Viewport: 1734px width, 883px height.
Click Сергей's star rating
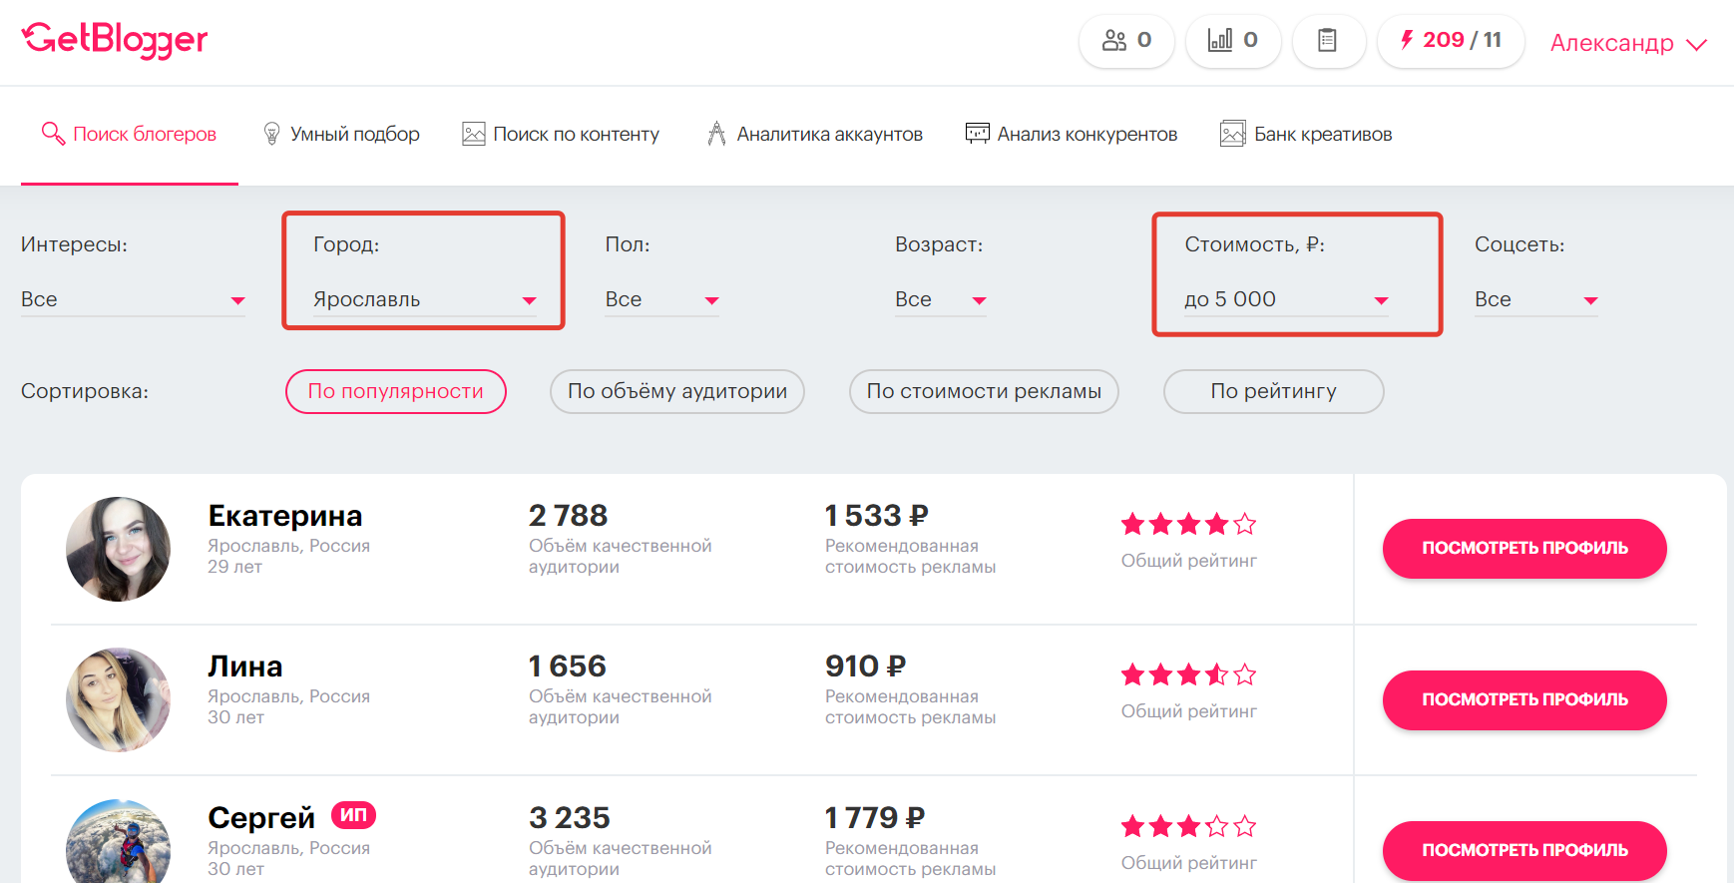pos(1188,826)
